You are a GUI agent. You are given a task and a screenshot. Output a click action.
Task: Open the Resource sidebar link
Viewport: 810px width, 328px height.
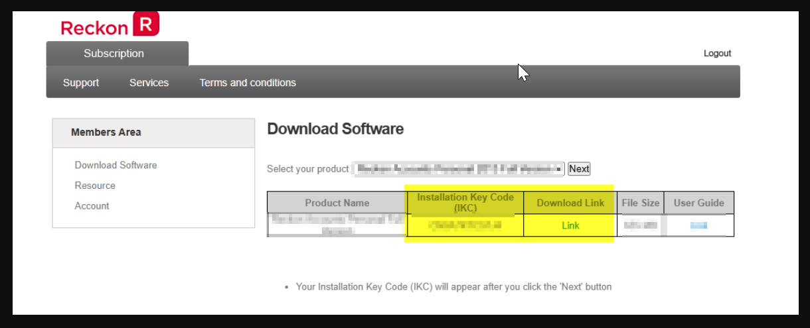pyautogui.click(x=95, y=186)
